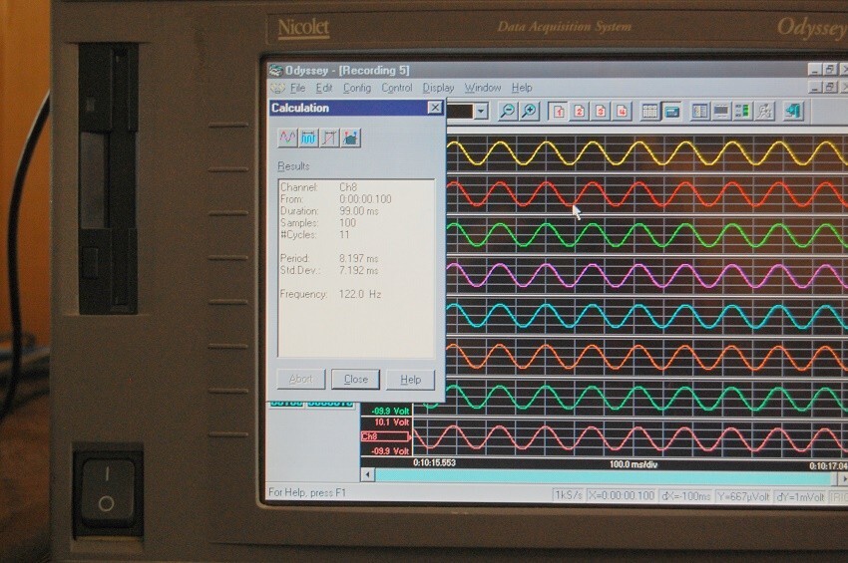
Task: Open the Help menu
Action: tap(522, 88)
